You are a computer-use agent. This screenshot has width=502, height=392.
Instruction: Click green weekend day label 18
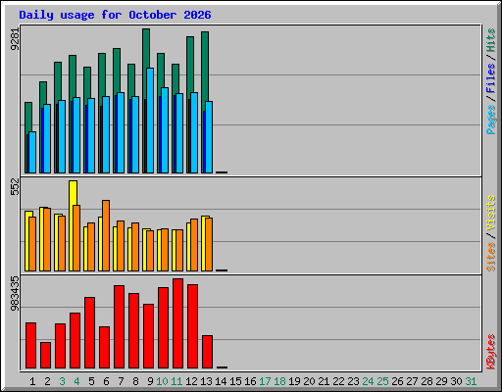(x=279, y=381)
